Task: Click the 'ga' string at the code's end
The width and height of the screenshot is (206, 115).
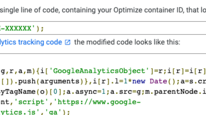Action: click(53, 112)
